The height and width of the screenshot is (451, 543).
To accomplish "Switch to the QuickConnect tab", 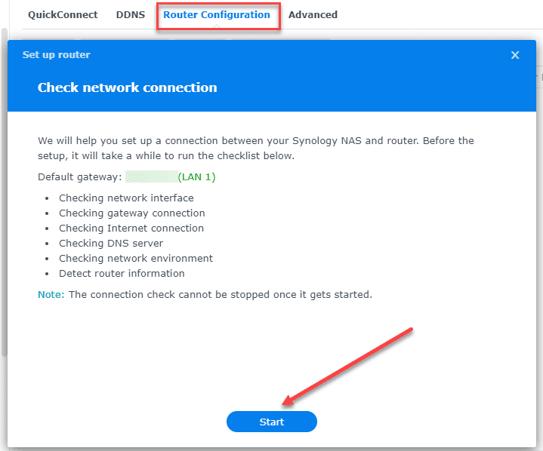I will 63,15.
